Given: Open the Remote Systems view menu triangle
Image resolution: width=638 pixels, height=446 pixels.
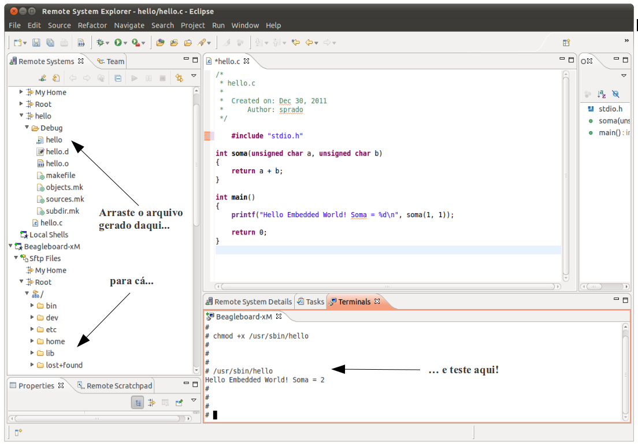Looking at the screenshot, I should [x=194, y=76].
